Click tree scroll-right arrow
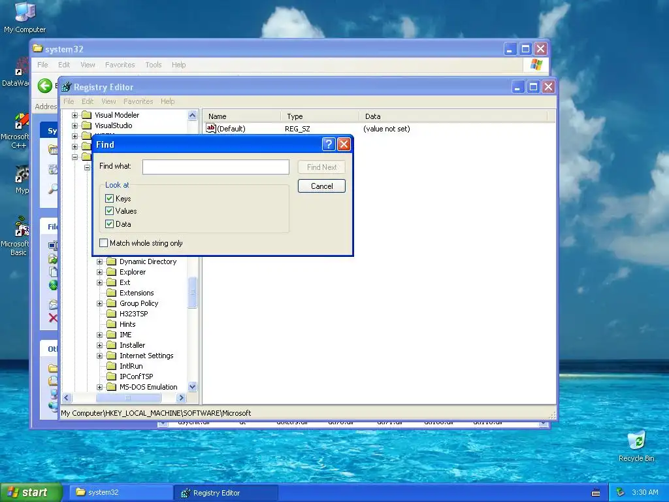The height and width of the screenshot is (502, 669). pos(182,398)
